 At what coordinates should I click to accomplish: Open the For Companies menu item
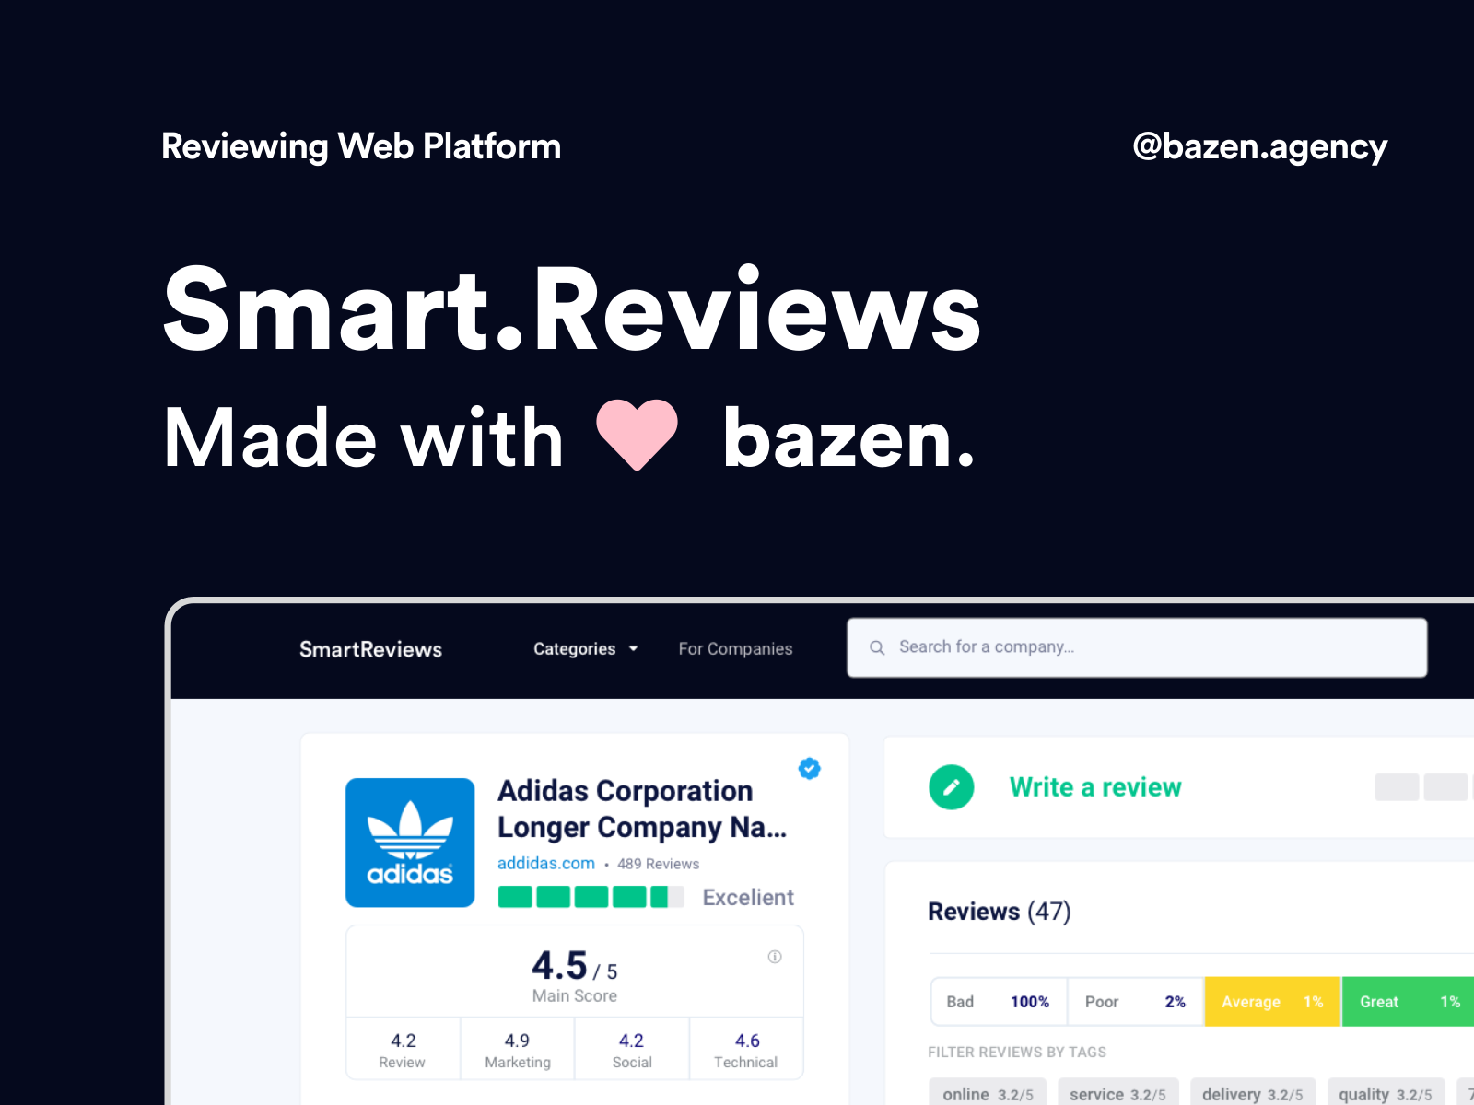click(x=735, y=649)
